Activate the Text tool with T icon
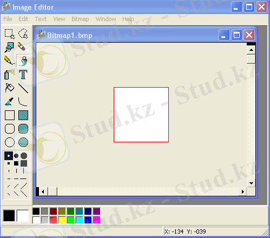 coord(23,74)
